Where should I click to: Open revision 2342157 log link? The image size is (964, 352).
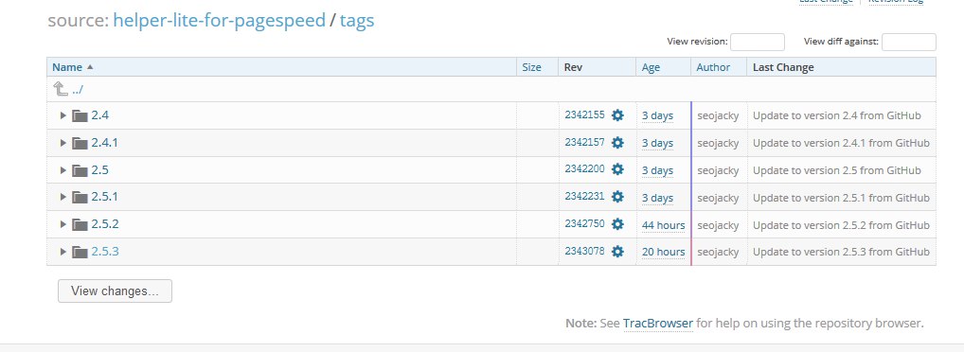tap(584, 142)
